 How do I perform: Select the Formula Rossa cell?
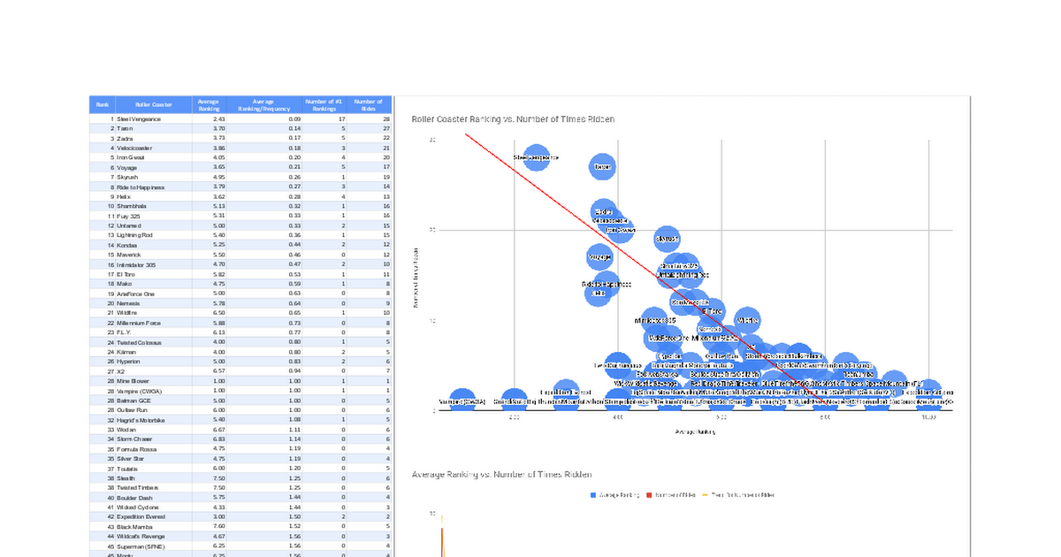(x=152, y=449)
